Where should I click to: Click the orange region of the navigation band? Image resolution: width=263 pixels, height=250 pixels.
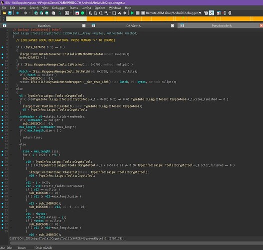pos(175,18)
